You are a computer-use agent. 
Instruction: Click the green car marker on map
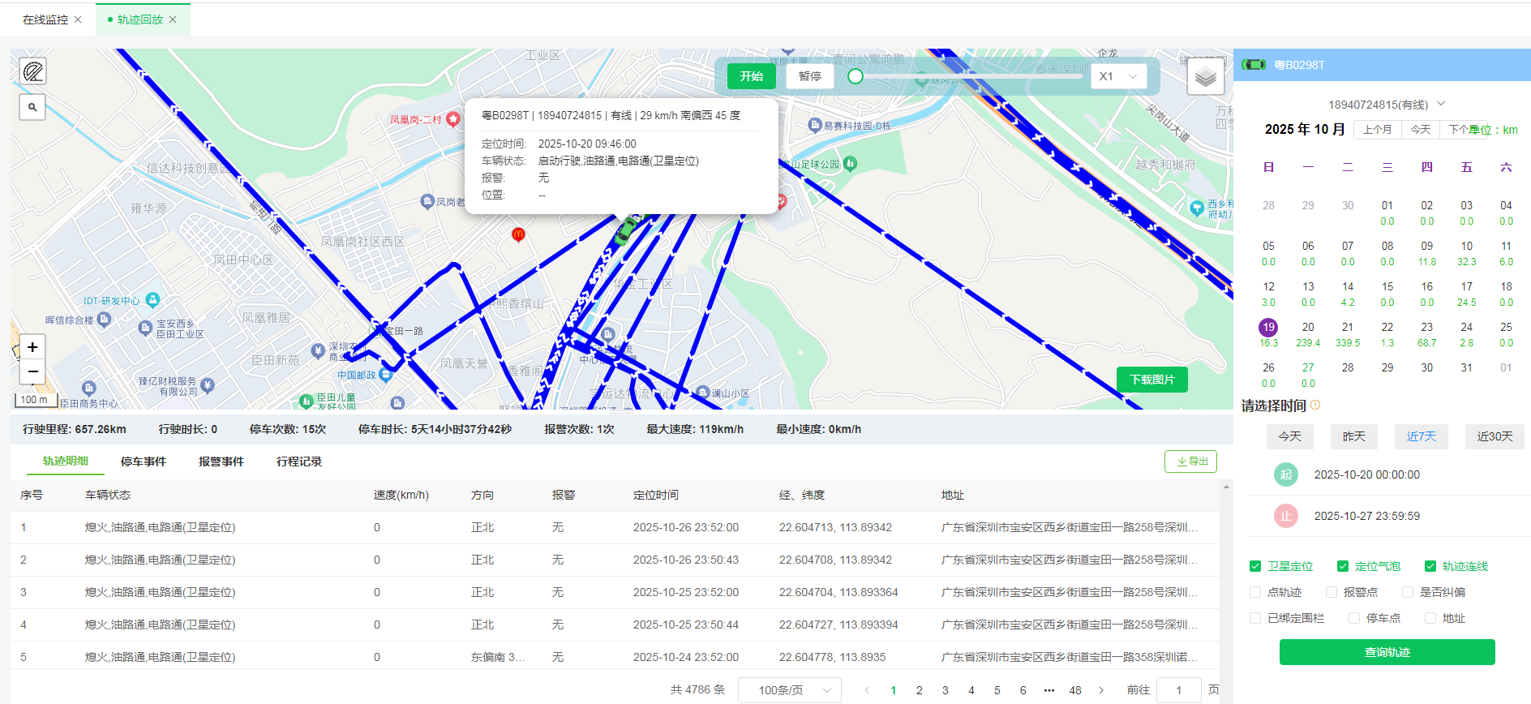(626, 230)
